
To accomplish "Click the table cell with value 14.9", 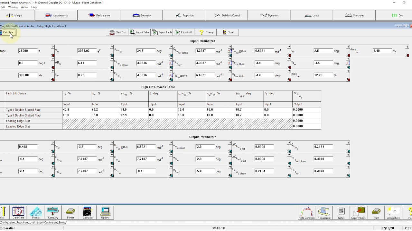I will (x=134, y=110).
